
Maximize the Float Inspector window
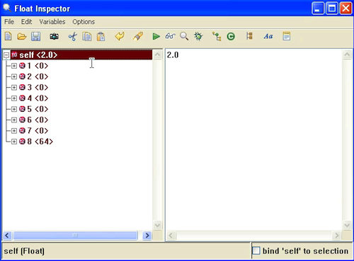pyautogui.click(x=332, y=8)
